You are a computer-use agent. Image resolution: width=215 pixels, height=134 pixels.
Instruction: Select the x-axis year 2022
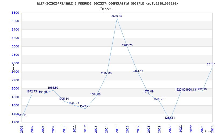(x=191, y=129)
